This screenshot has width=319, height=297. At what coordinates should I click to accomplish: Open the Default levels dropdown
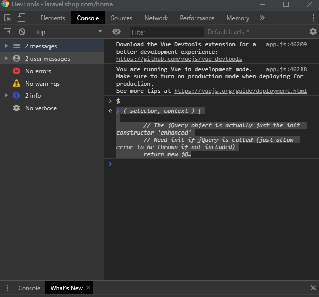(x=228, y=32)
